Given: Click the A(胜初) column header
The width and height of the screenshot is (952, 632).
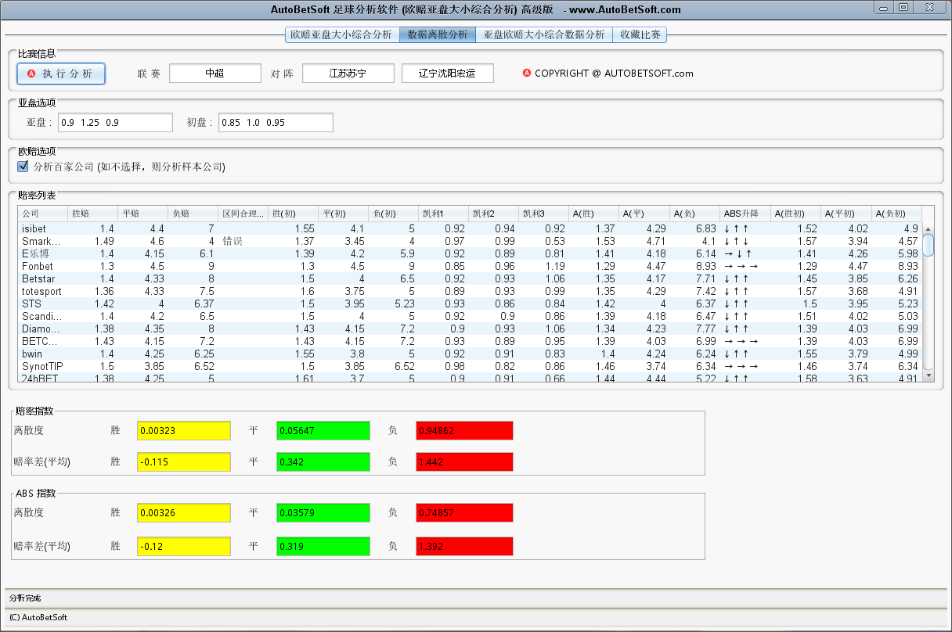Looking at the screenshot, I should tap(795, 214).
